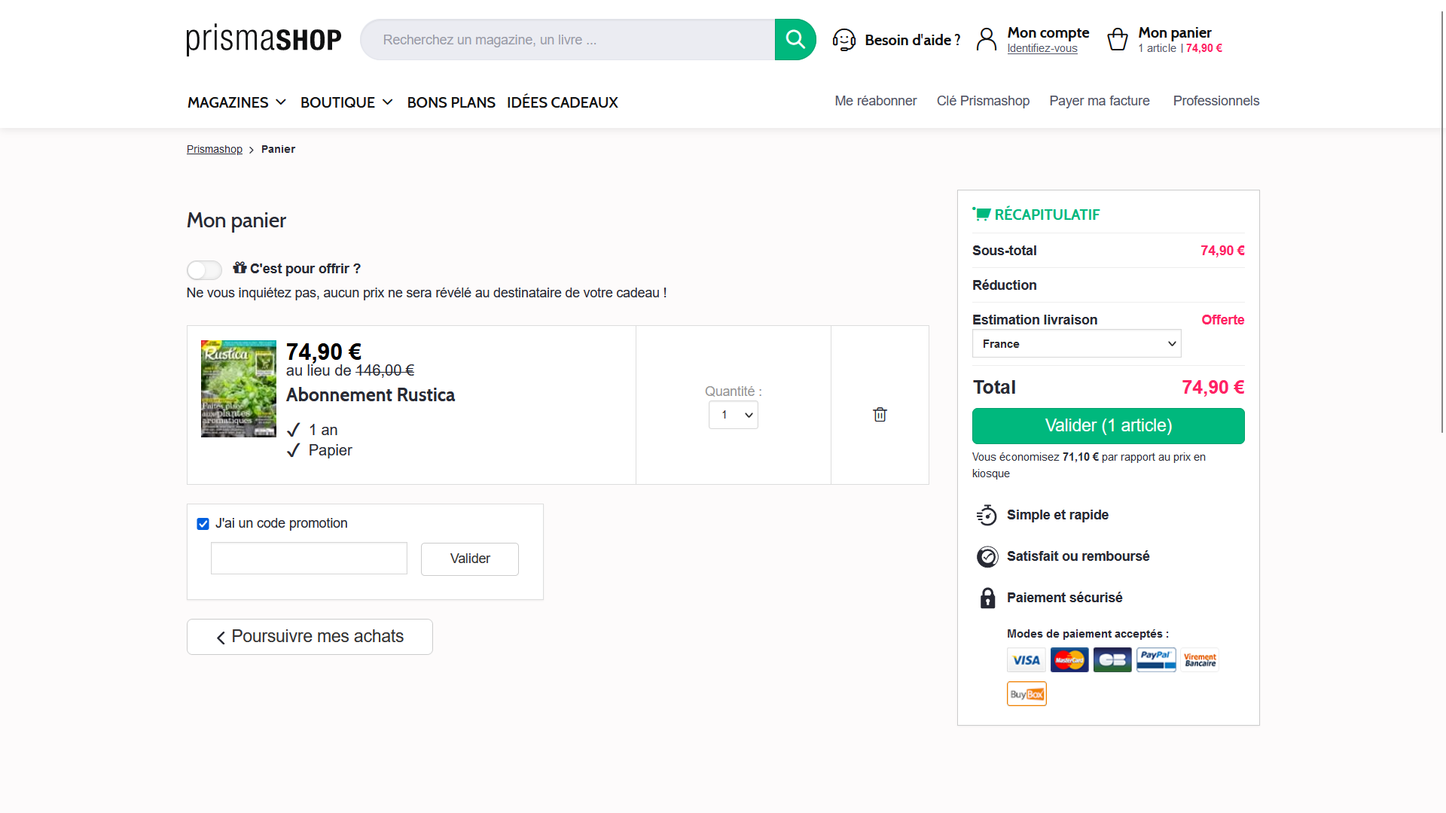This screenshot has height=813, width=1446.
Task: Select quantity dropdown for Abonnement Rustica
Action: (x=733, y=415)
